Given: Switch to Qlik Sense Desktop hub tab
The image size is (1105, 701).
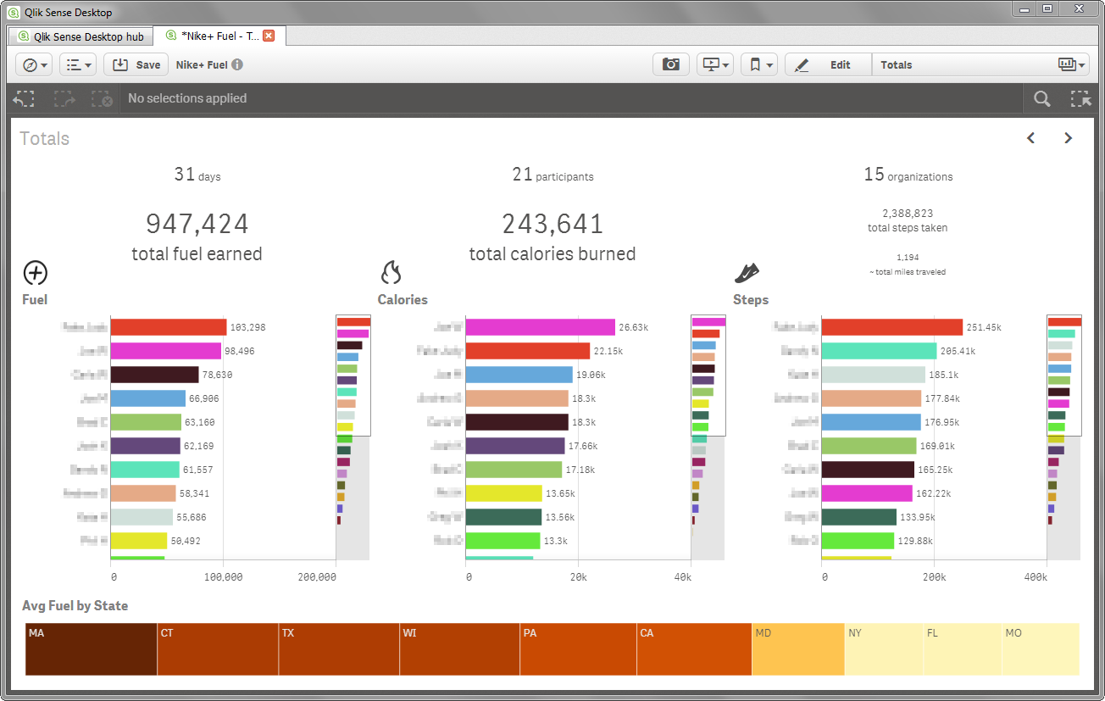Looking at the screenshot, I should pos(81,36).
